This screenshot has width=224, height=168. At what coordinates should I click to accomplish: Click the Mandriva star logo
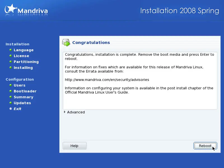tap(10, 9)
